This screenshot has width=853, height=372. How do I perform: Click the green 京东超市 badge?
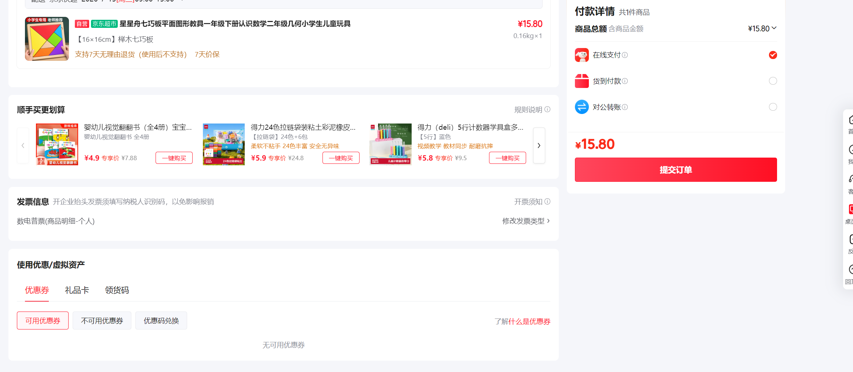104,24
